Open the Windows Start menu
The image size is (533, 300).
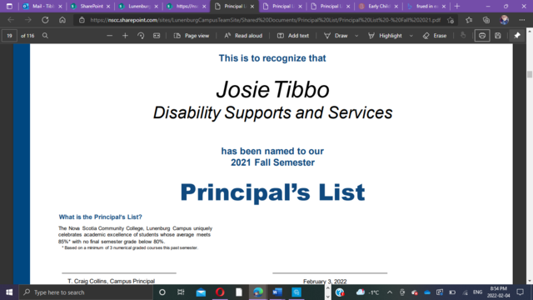click(x=9, y=292)
